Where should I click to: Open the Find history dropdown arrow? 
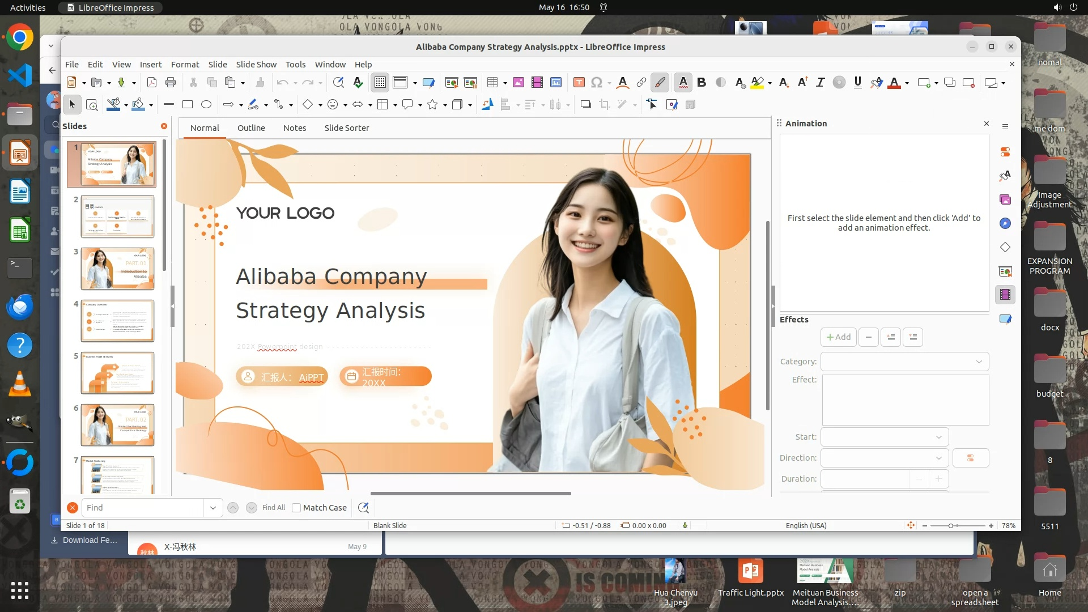pyautogui.click(x=213, y=508)
